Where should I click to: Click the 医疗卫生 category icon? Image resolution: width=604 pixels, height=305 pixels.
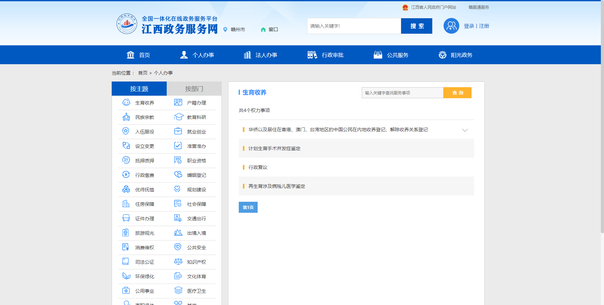click(x=178, y=291)
